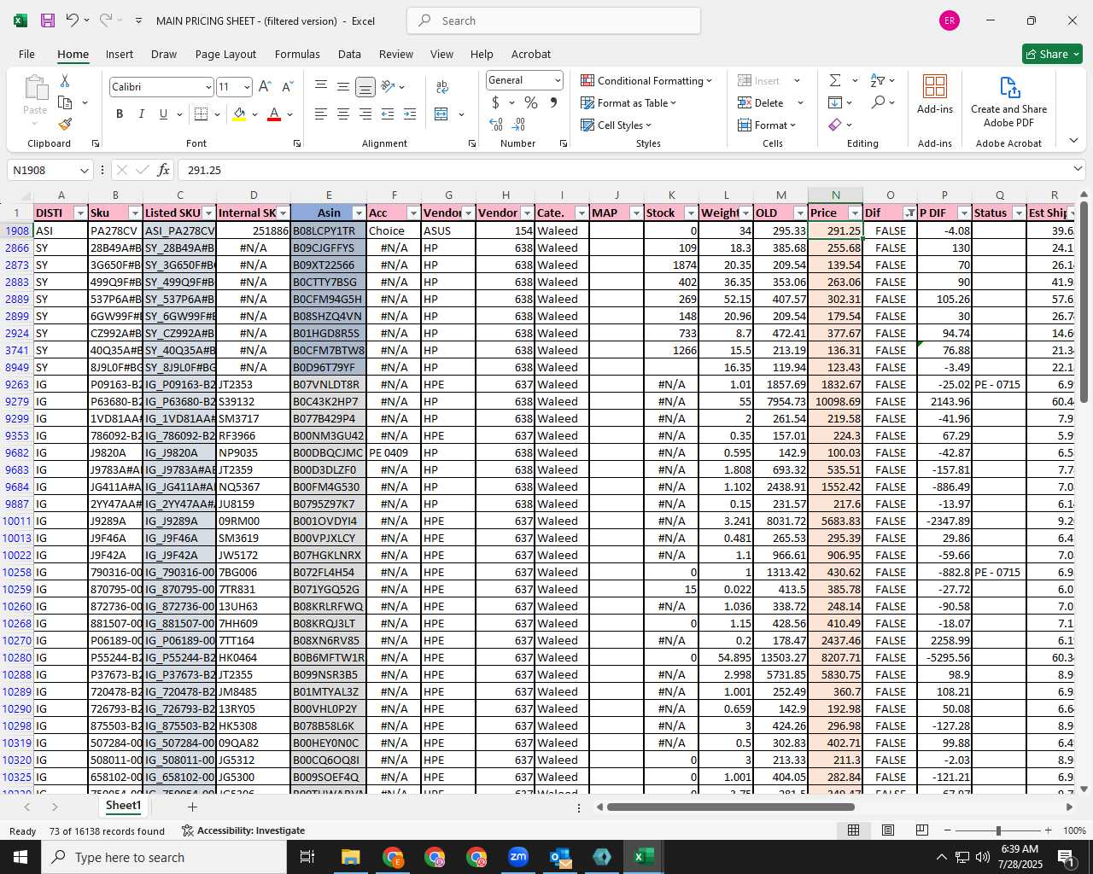Expand the font size dropdown
The width and height of the screenshot is (1093, 874).
click(247, 87)
